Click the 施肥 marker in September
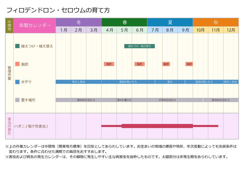 point(189,64)
